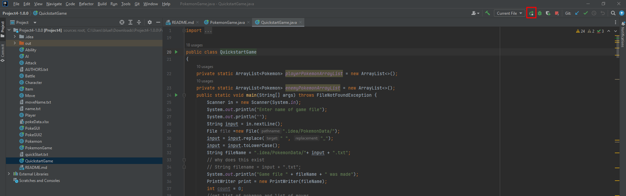This screenshot has width=626, height=196.
Task: Select opened file target icon in Project panel
Action: click(x=122, y=22)
